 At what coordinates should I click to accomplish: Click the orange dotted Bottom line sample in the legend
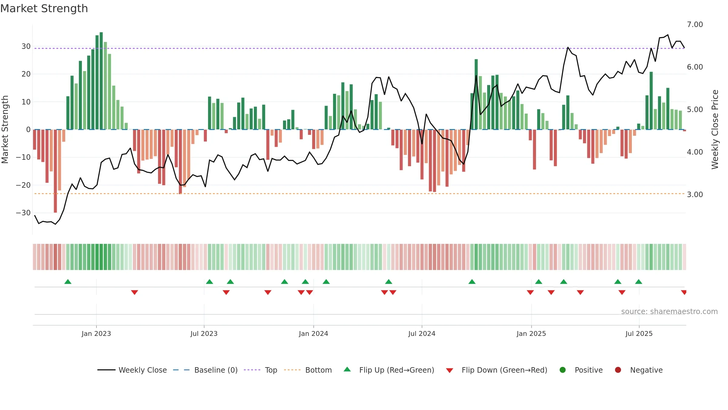pos(292,370)
